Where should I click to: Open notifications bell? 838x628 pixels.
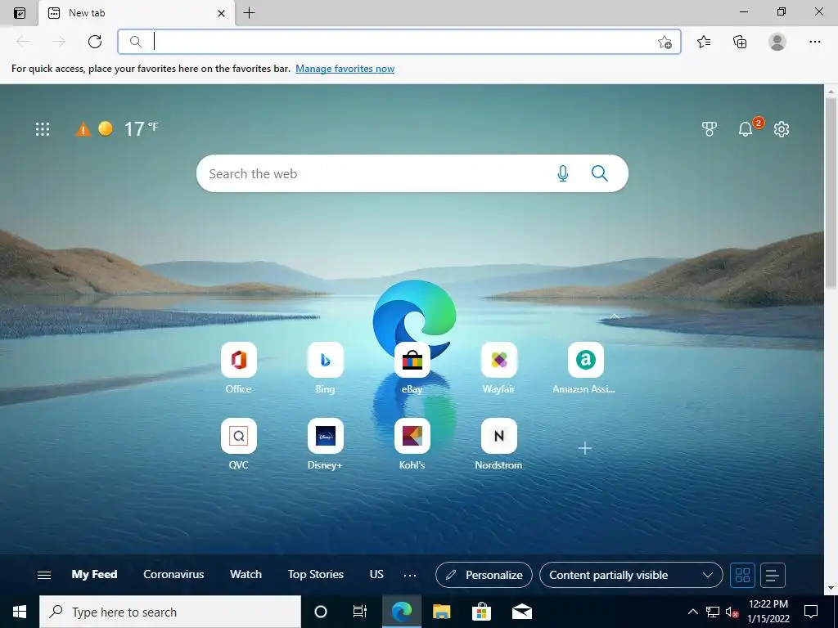tap(746, 128)
